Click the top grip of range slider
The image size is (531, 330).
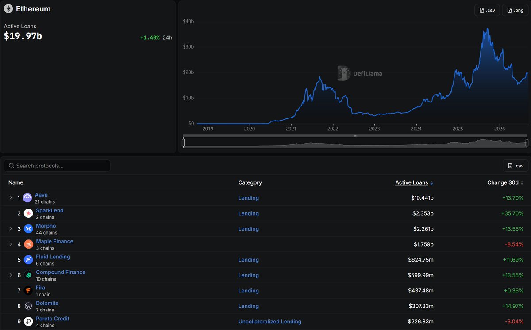tap(355, 136)
